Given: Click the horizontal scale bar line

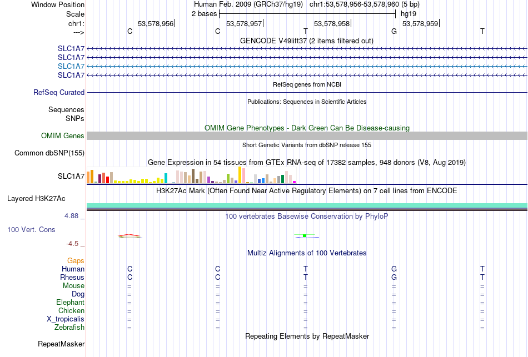Looking at the screenshot, I should pyautogui.click(x=307, y=14).
